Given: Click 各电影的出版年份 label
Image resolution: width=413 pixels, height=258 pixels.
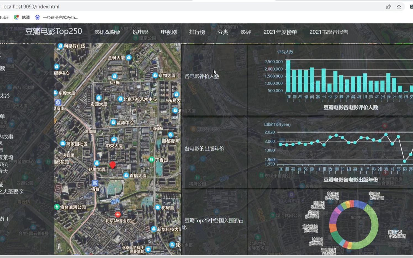Looking at the screenshot, I should tap(204, 149).
